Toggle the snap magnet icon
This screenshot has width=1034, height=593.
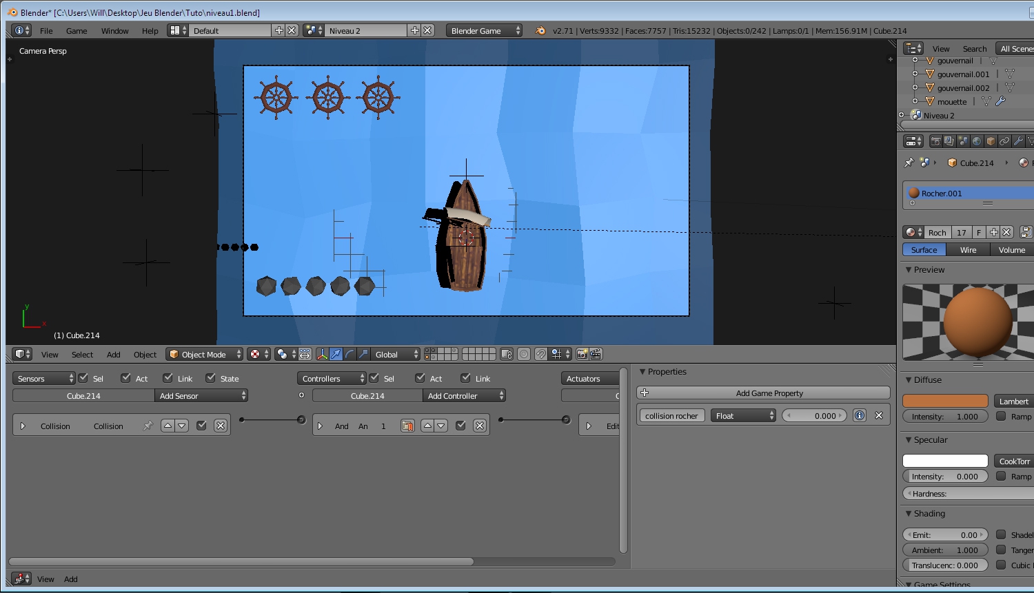click(541, 354)
